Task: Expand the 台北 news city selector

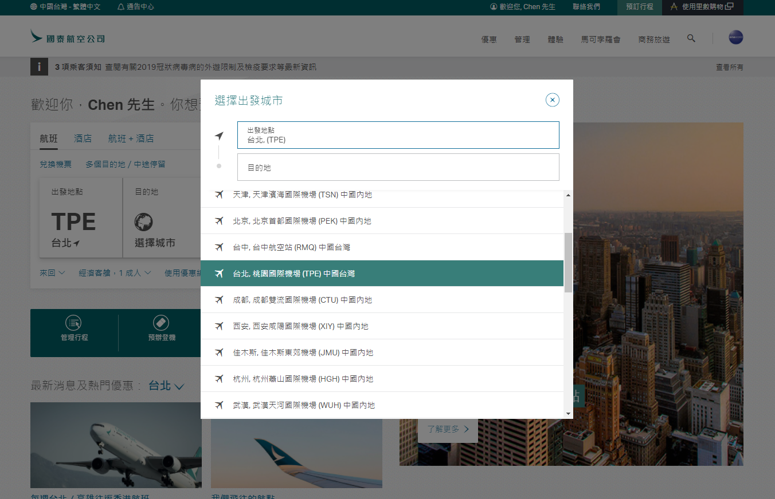Action: (x=166, y=386)
